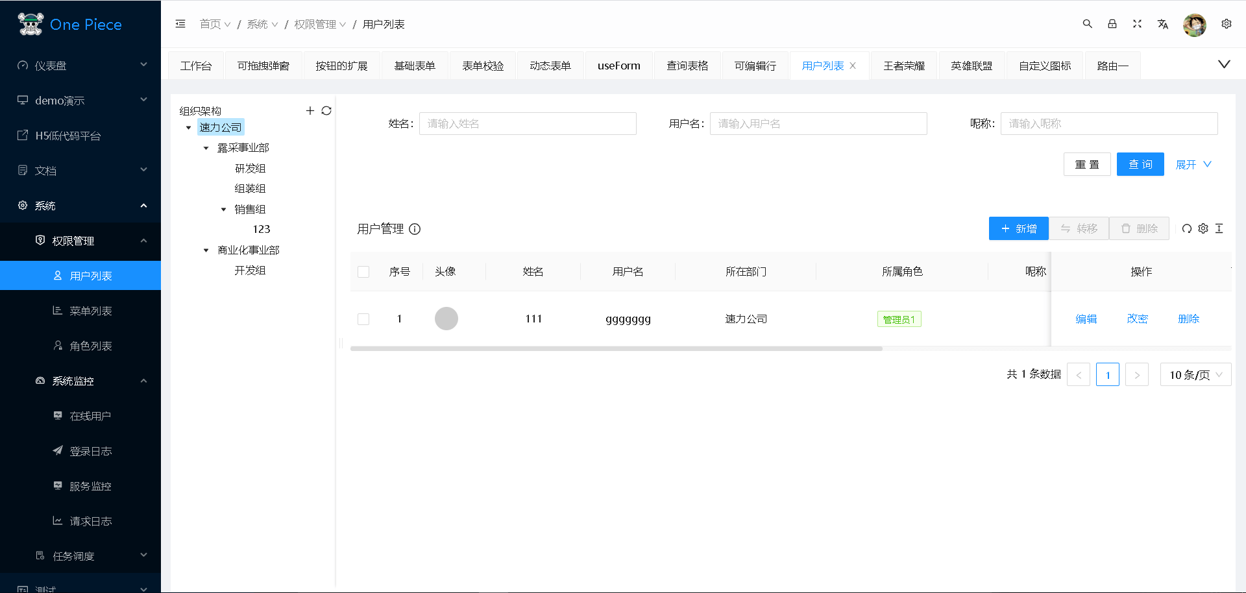Select the user avatar thumbnail in row 1
Screen dimensions: 1246x593
pyautogui.click(x=446, y=319)
